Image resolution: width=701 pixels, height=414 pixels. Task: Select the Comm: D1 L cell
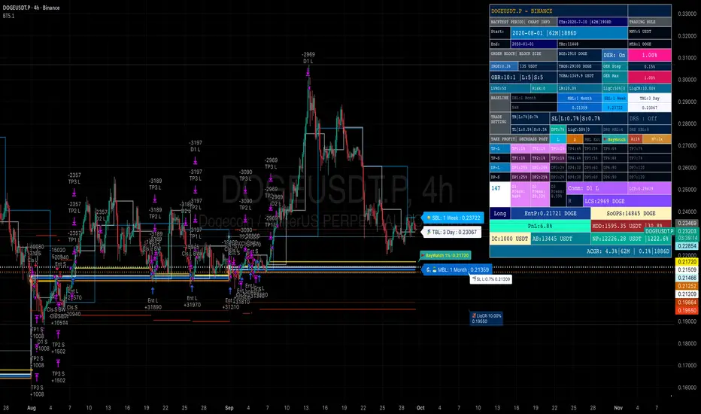pos(596,188)
